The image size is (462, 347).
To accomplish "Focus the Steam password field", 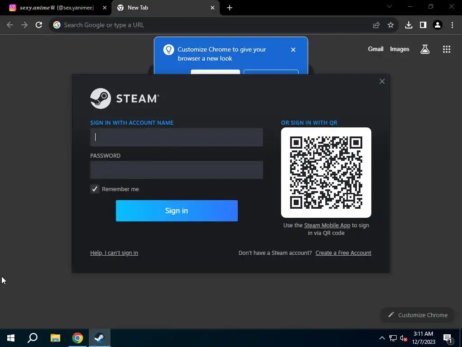I will [x=176, y=170].
